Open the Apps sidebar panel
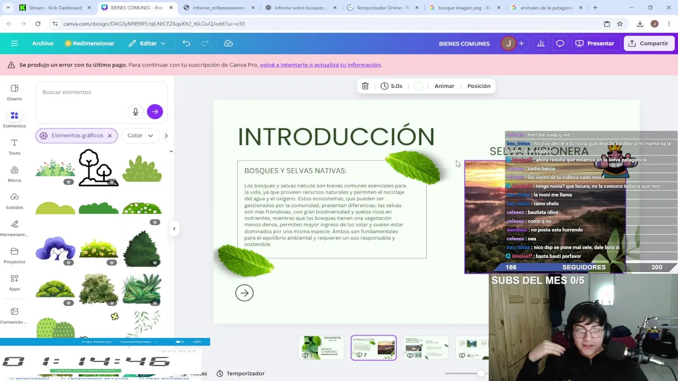 point(14,282)
